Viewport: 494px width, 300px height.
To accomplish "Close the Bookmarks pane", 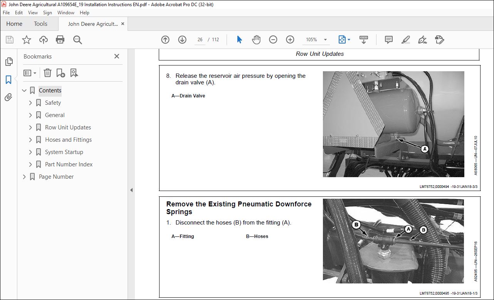I will click(x=117, y=56).
